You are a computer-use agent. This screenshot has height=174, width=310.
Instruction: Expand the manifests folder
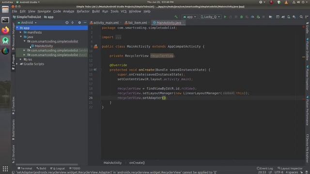21,32
